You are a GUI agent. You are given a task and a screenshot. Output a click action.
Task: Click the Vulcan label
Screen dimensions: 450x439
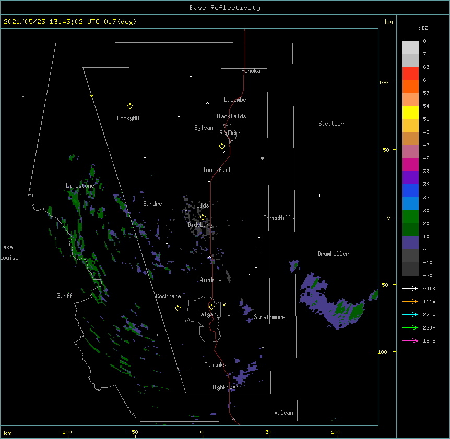[x=283, y=413]
